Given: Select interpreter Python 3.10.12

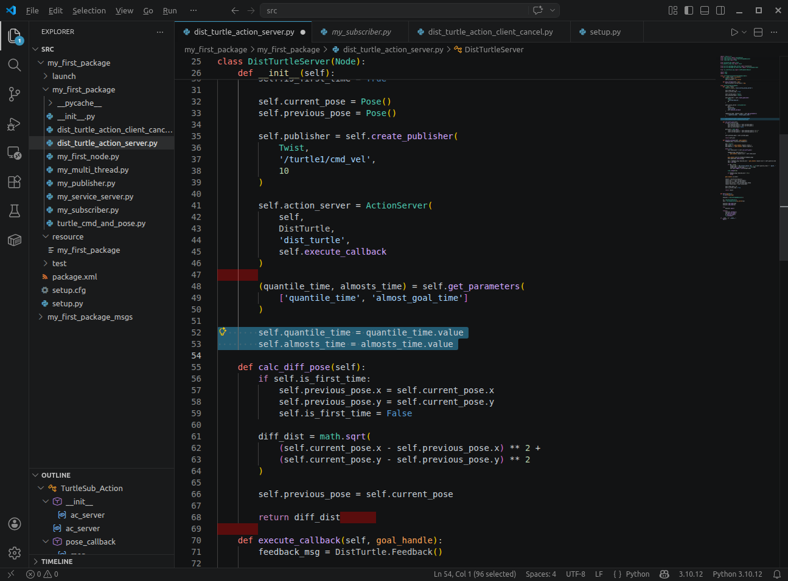Looking at the screenshot, I should 737,574.
